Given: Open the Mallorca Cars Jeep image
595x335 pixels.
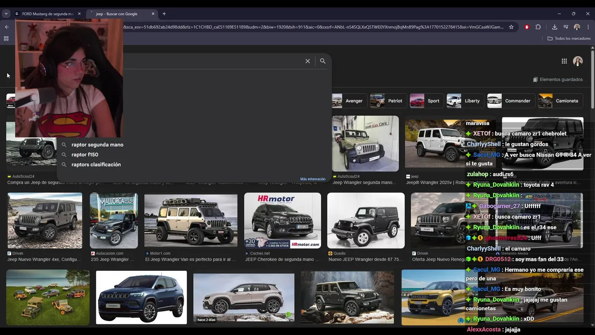Looking at the screenshot, I should click(x=114, y=221).
